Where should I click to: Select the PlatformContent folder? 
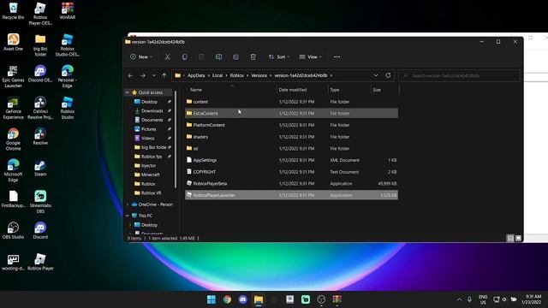click(x=291, y=125)
